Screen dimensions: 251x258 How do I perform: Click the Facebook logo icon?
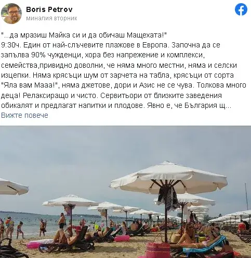[241, 9]
